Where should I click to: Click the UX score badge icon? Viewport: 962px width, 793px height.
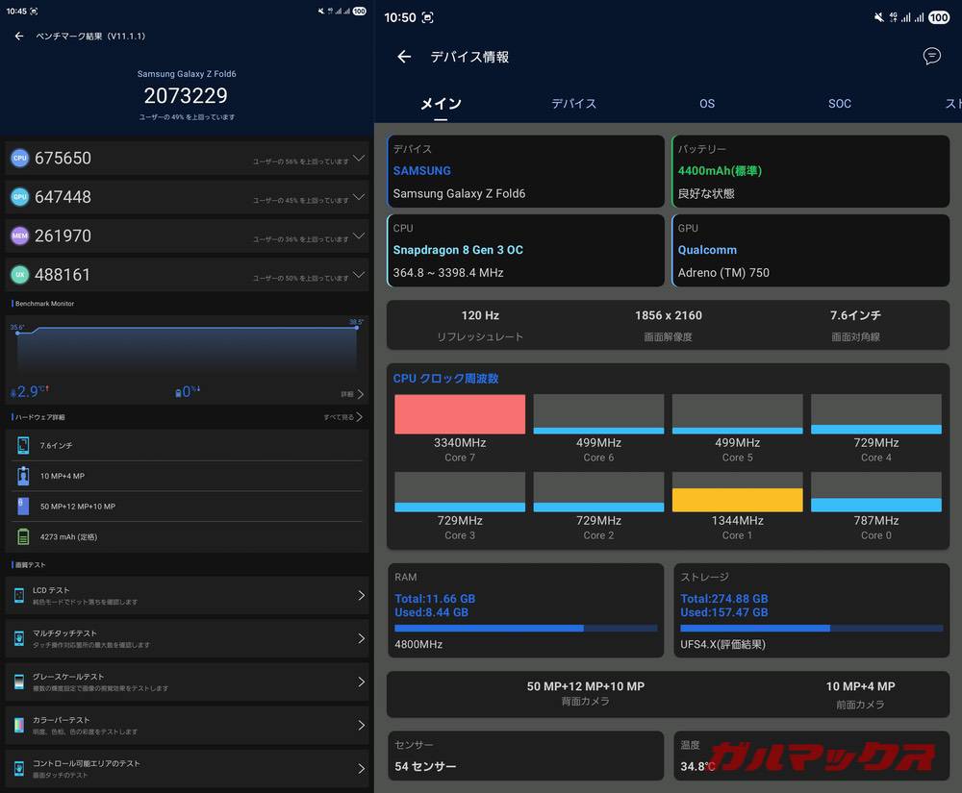20,275
